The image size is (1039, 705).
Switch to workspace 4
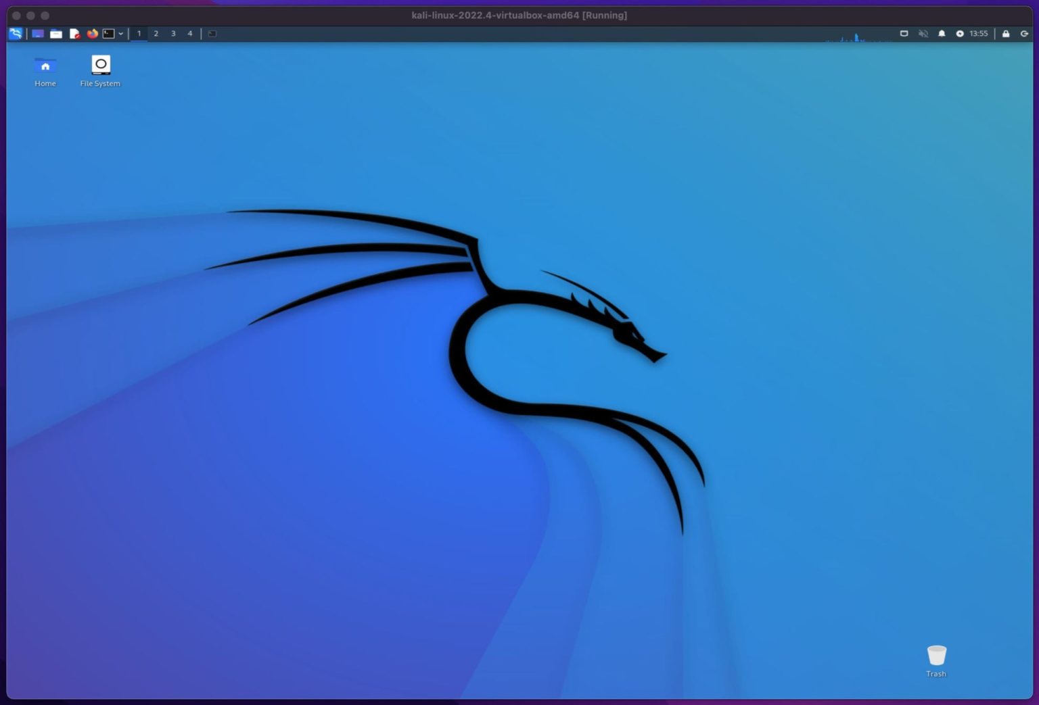[190, 34]
